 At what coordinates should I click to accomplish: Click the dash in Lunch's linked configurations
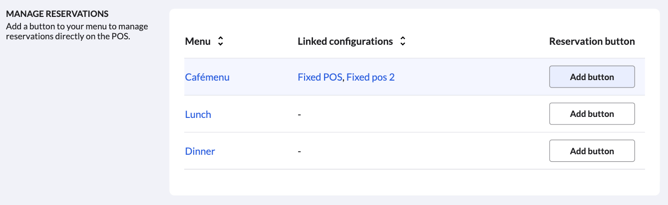click(299, 114)
